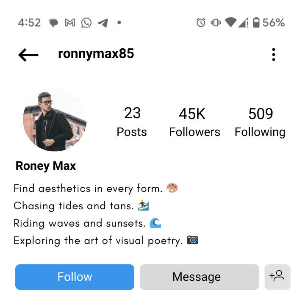Tap the chat bubble notification icon
Viewport: 305px width, 305px height.
pyautogui.click(x=53, y=23)
